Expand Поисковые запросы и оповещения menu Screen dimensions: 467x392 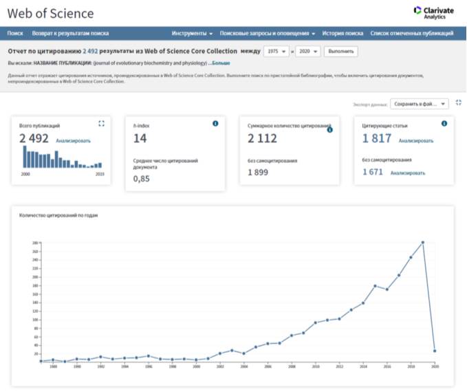268,34
